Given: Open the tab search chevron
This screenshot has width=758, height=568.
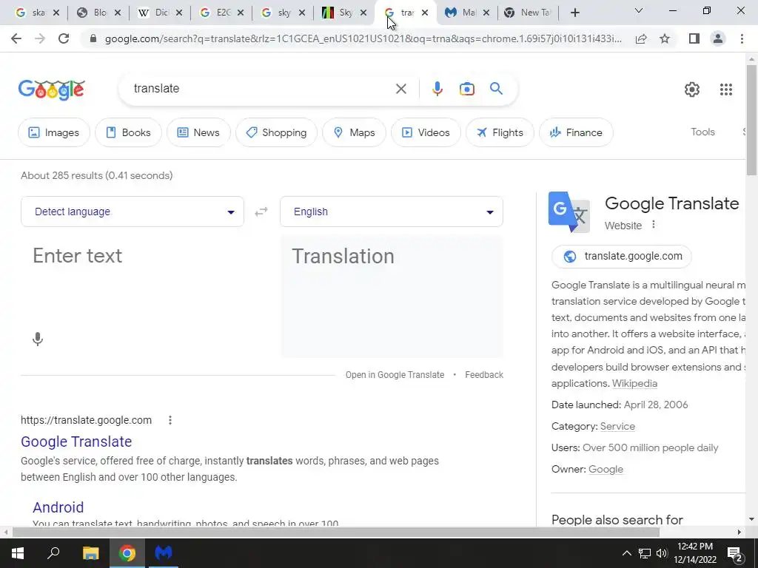Looking at the screenshot, I should click(x=639, y=10).
